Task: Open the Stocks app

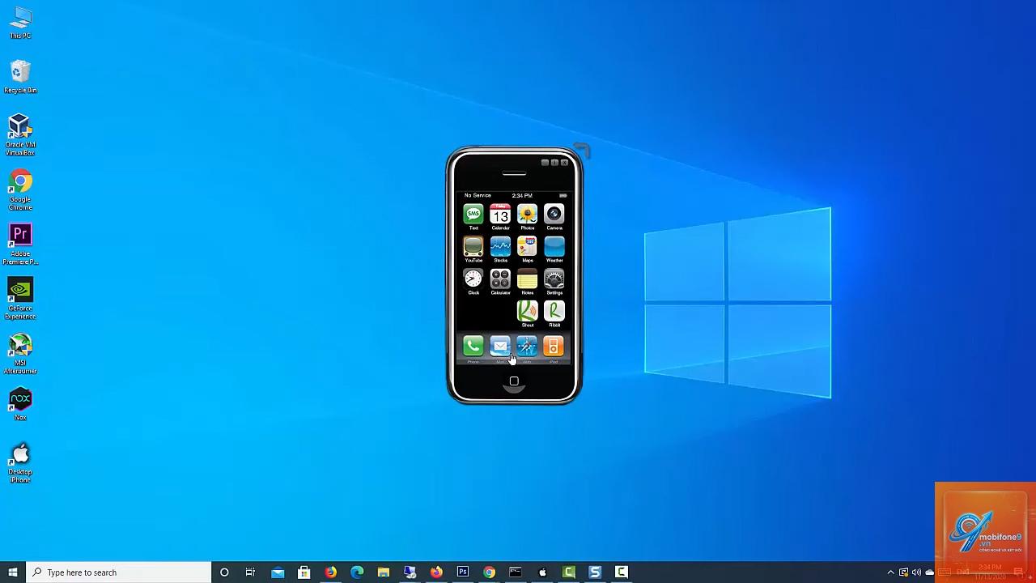Action: coord(500,247)
